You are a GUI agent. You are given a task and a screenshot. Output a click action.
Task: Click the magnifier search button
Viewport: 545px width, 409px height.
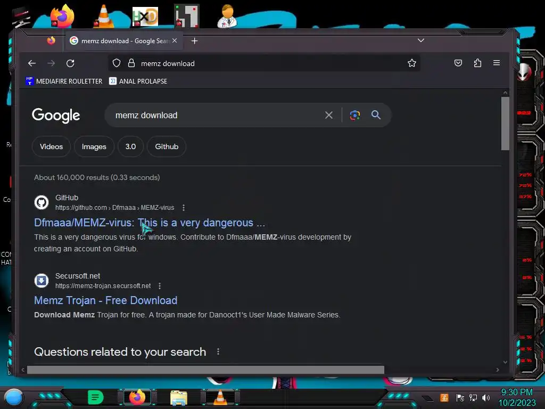(x=376, y=115)
